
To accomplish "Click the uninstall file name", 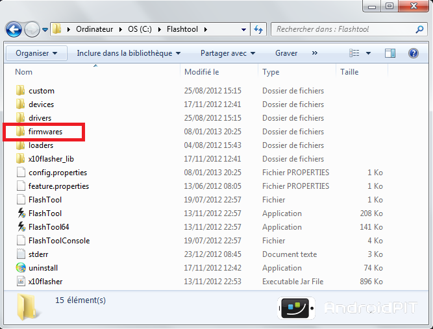I will (43, 268).
